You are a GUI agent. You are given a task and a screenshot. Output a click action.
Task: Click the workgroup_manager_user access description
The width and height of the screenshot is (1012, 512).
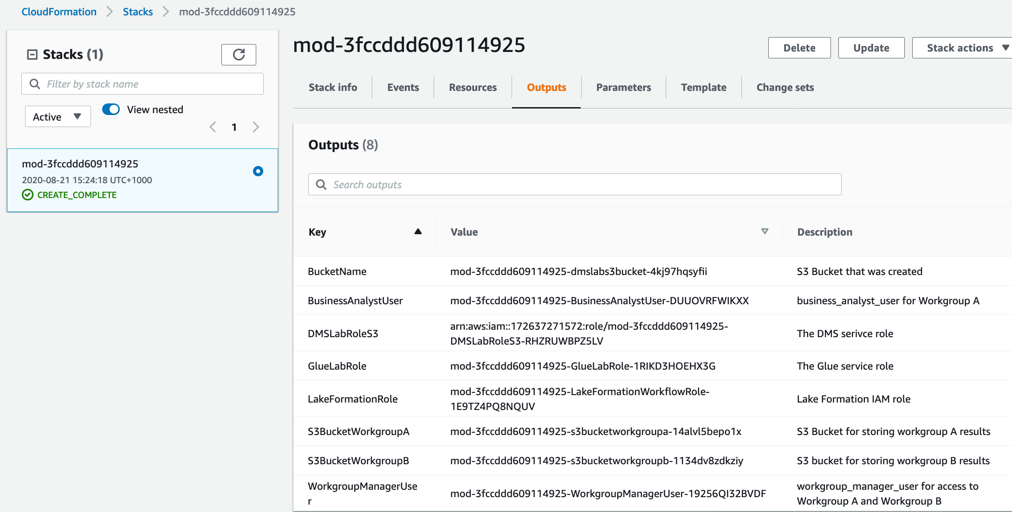click(x=888, y=493)
